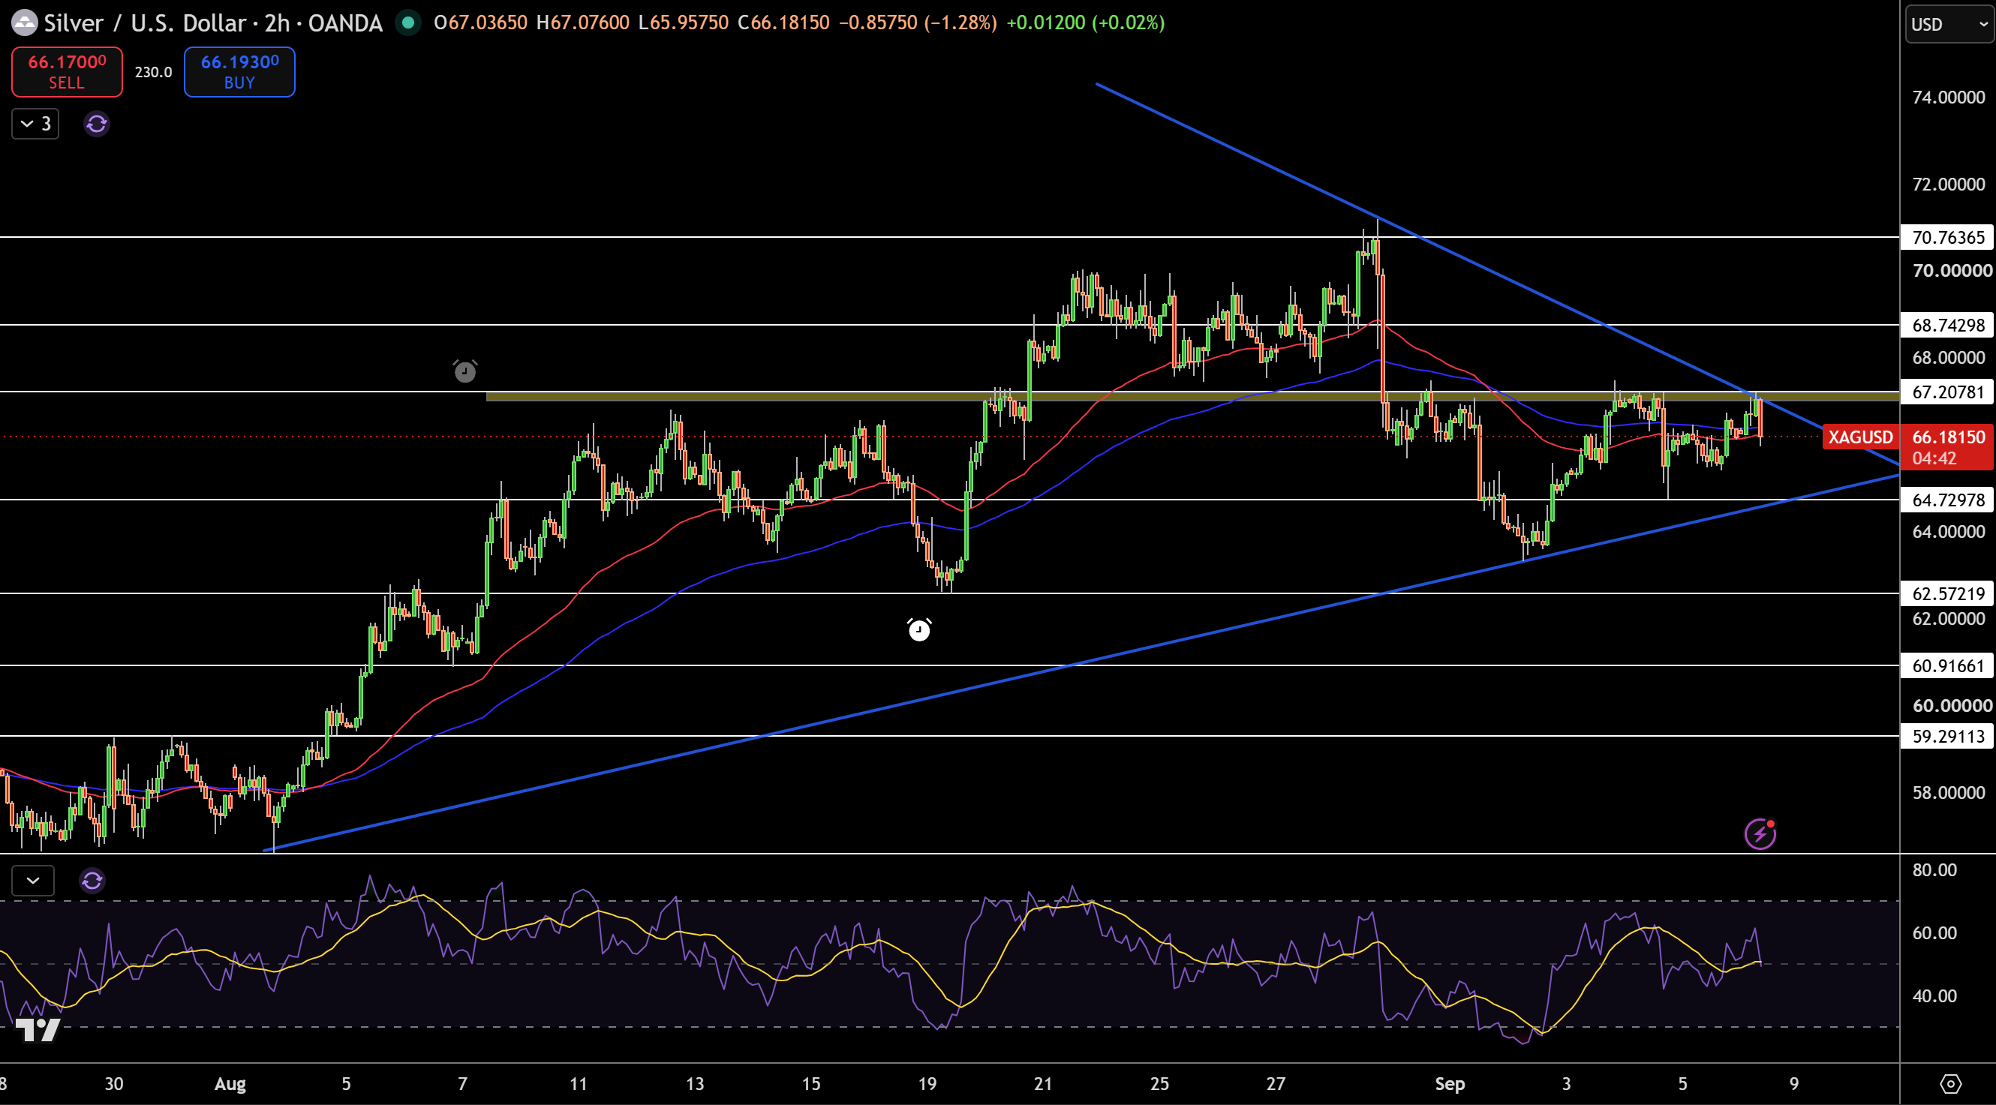Click the BUY 66.19300 button
The width and height of the screenshot is (1996, 1105).
[x=239, y=71]
